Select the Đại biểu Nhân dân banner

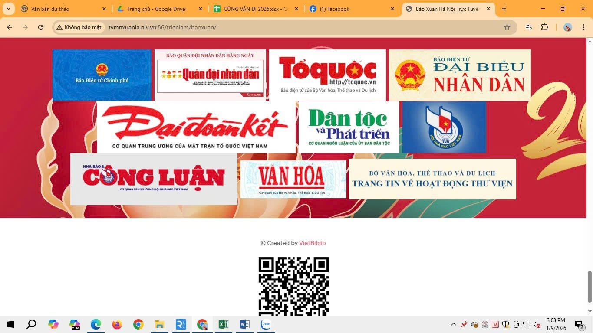[x=459, y=75]
